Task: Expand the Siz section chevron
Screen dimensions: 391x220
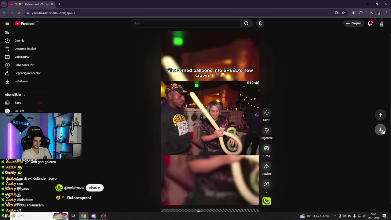Action: click(x=13, y=32)
